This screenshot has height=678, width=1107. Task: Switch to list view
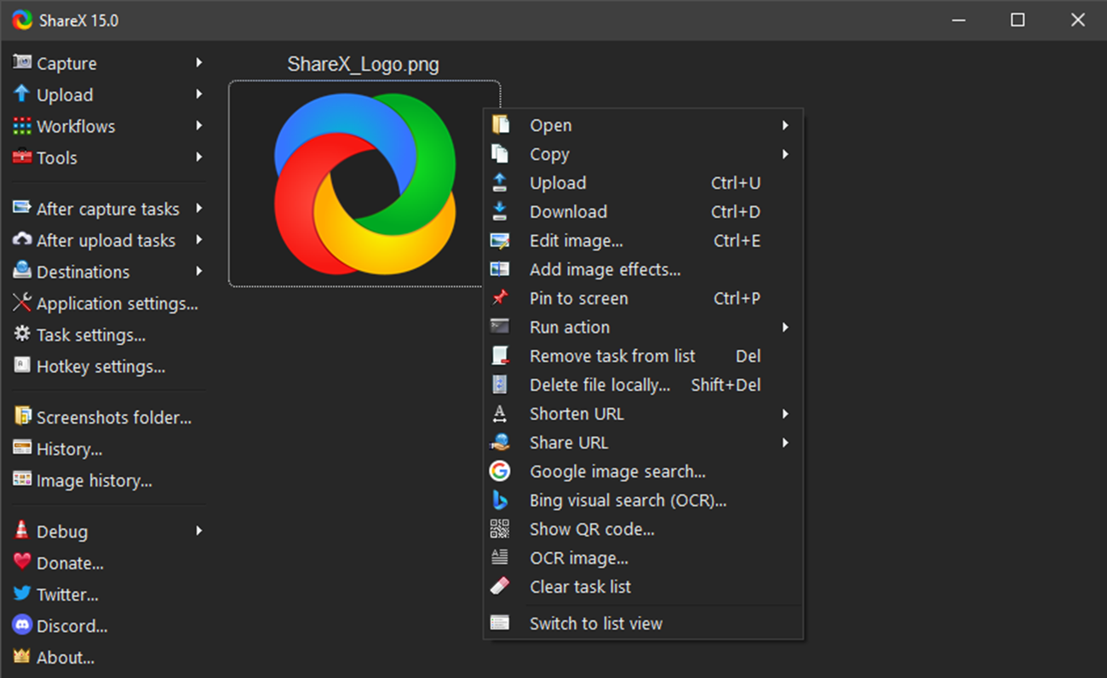point(596,623)
